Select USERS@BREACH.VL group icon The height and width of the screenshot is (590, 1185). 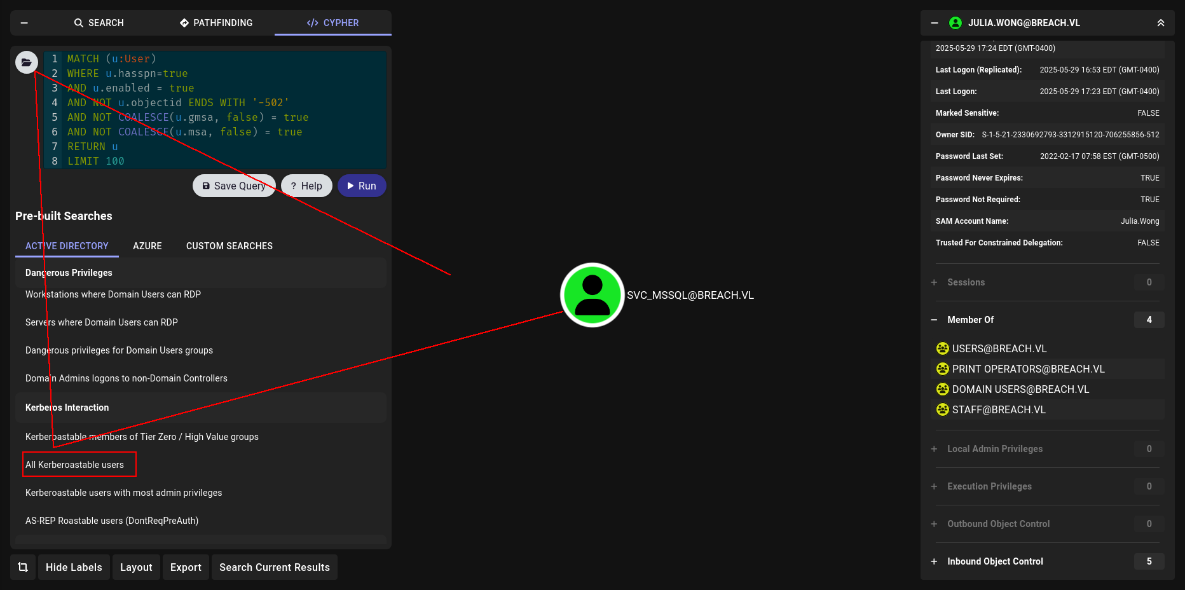pyautogui.click(x=943, y=348)
